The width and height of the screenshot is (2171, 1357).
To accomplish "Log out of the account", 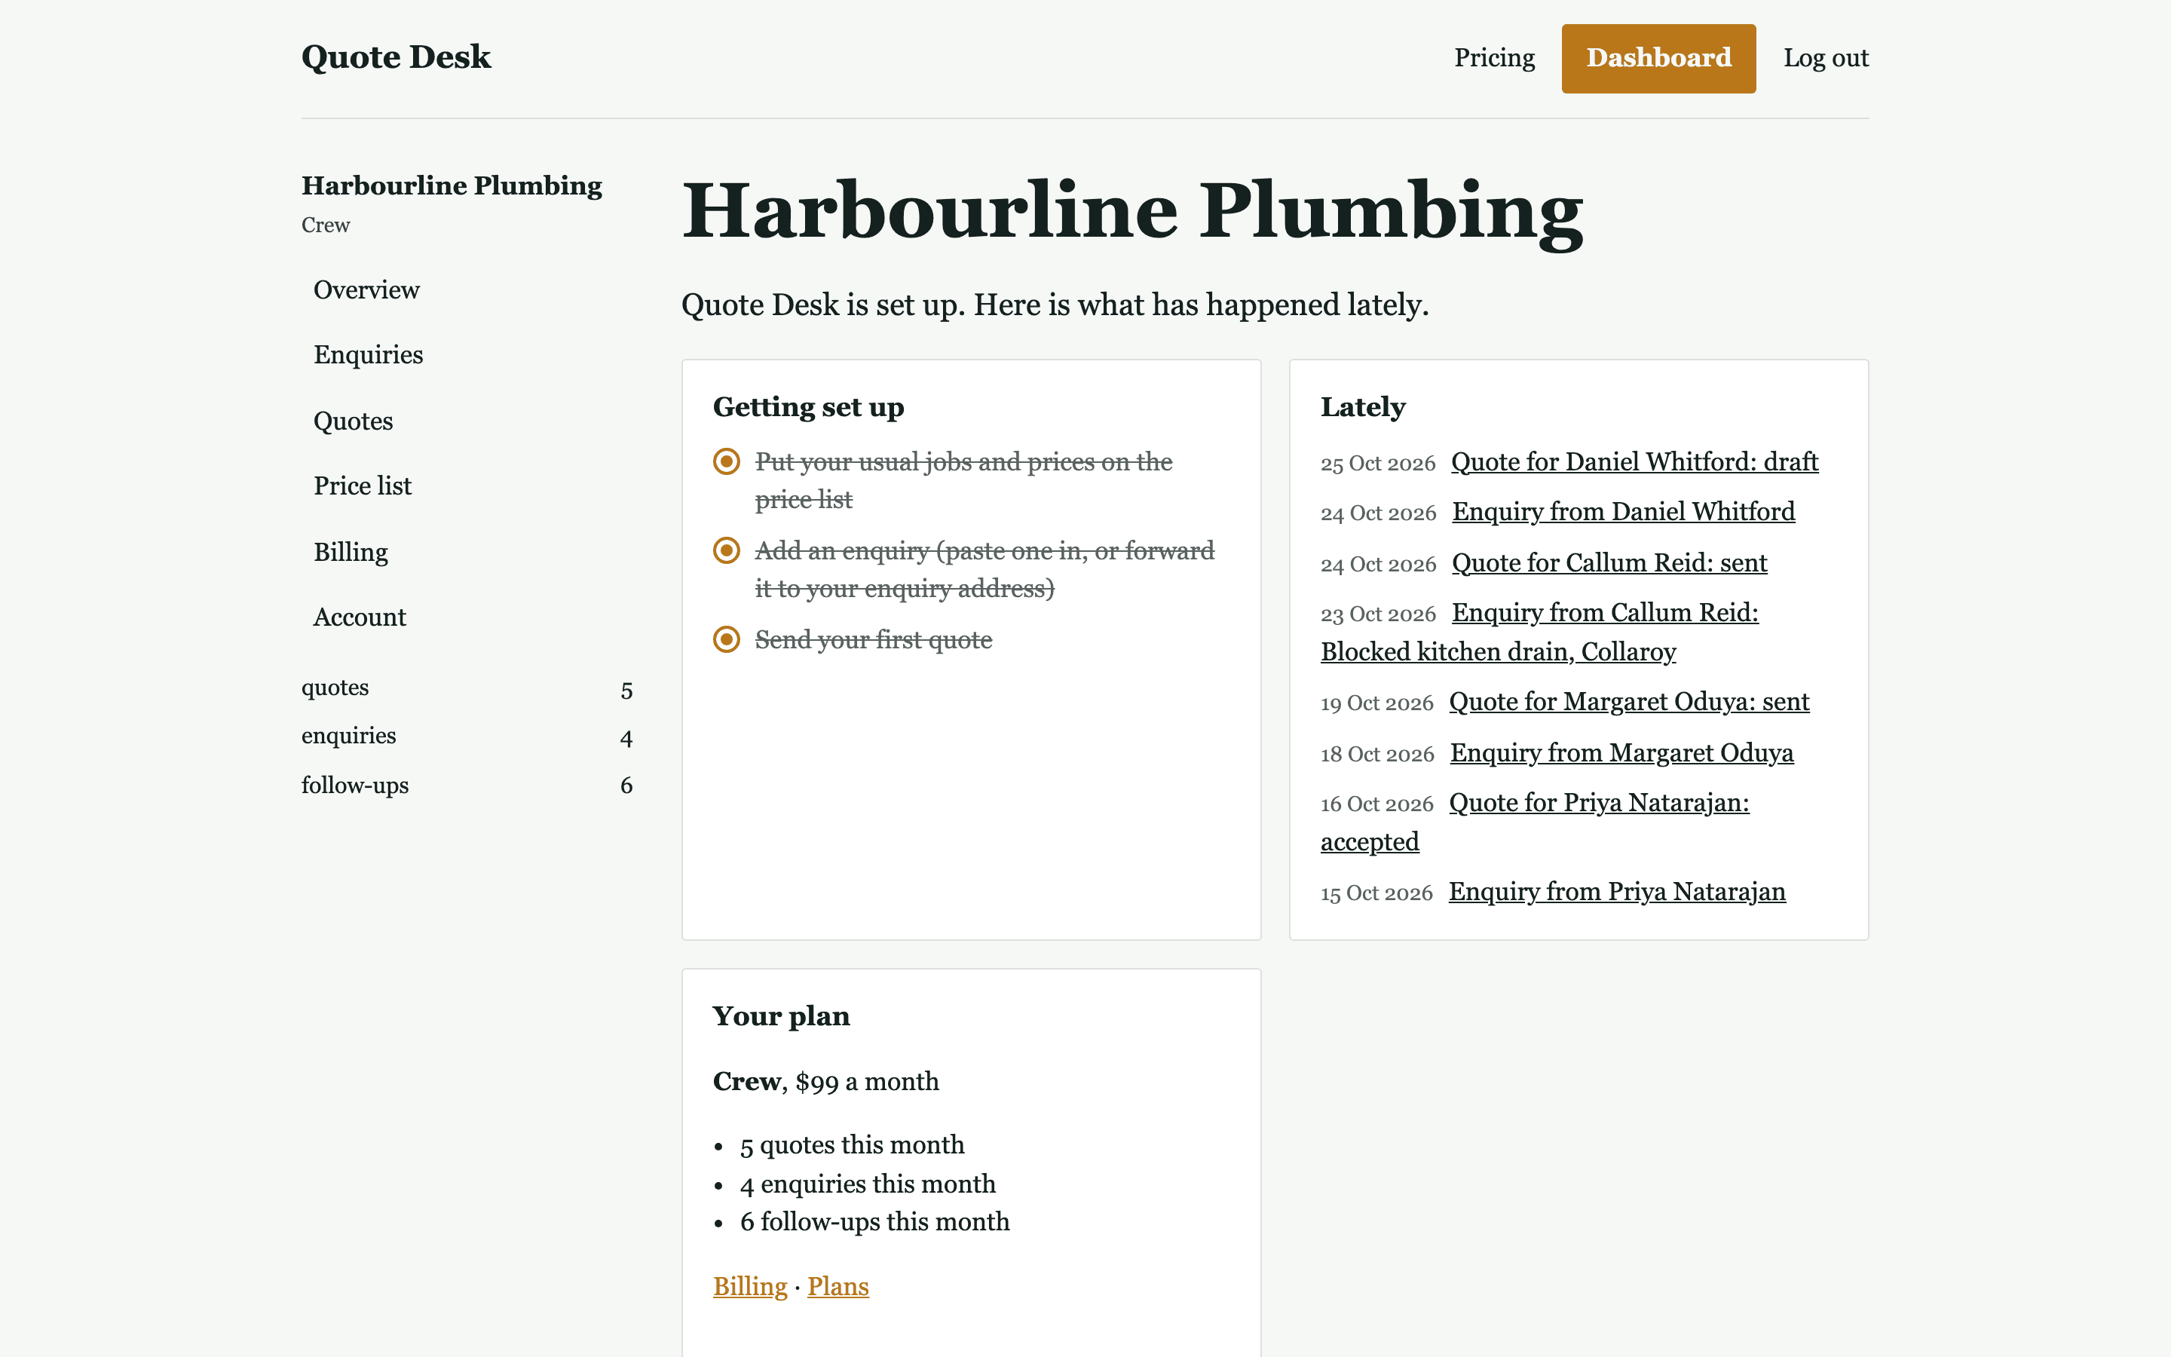I will click(1826, 58).
